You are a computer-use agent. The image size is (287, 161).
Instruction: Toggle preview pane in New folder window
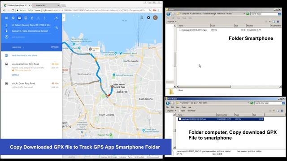[x=278, y=110]
